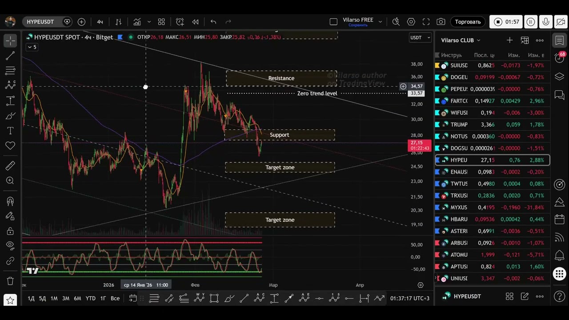This screenshot has height=320, width=569.
Task: Toggle lock all drawings padlock
Action: click(x=10, y=231)
